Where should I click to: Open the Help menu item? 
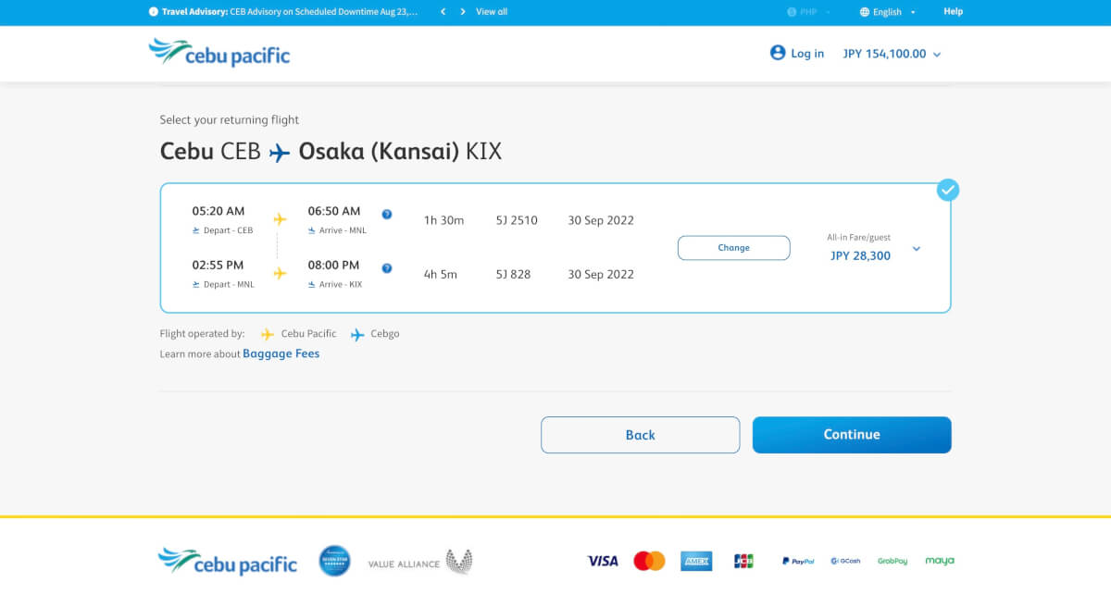(953, 12)
